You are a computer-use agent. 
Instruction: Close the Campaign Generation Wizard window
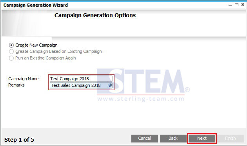[243, 5]
